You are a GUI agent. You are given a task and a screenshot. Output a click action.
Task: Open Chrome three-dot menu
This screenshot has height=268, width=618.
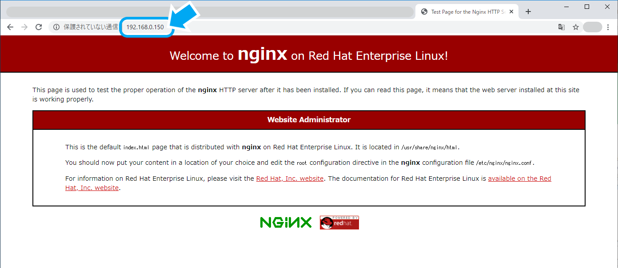click(x=608, y=27)
